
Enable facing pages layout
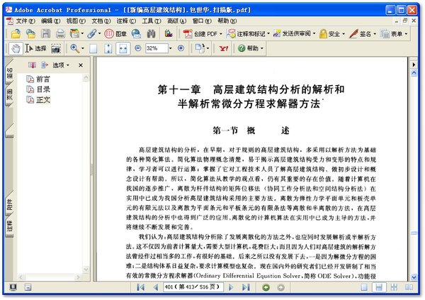click(x=409, y=287)
